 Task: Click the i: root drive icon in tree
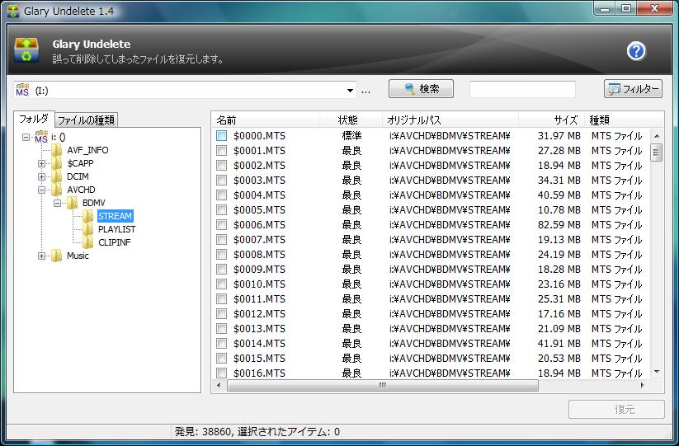(41, 137)
